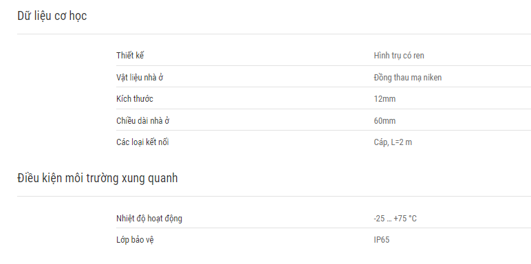Select the 'Chiều dài nhà ở' label
The height and width of the screenshot is (264, 531).
coord(143,121)
